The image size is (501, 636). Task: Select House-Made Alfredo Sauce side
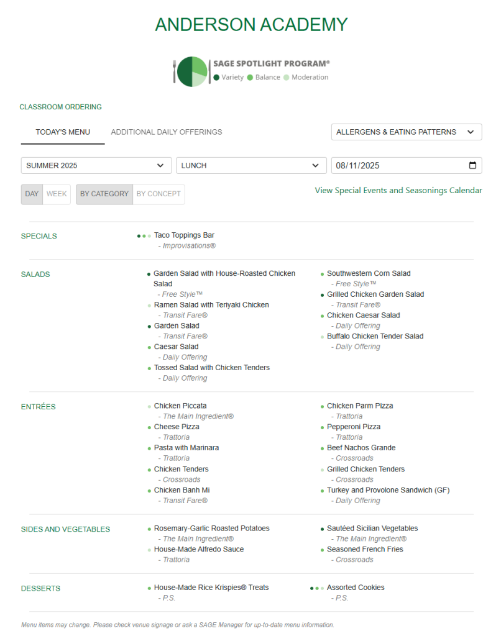coord(199,549)
